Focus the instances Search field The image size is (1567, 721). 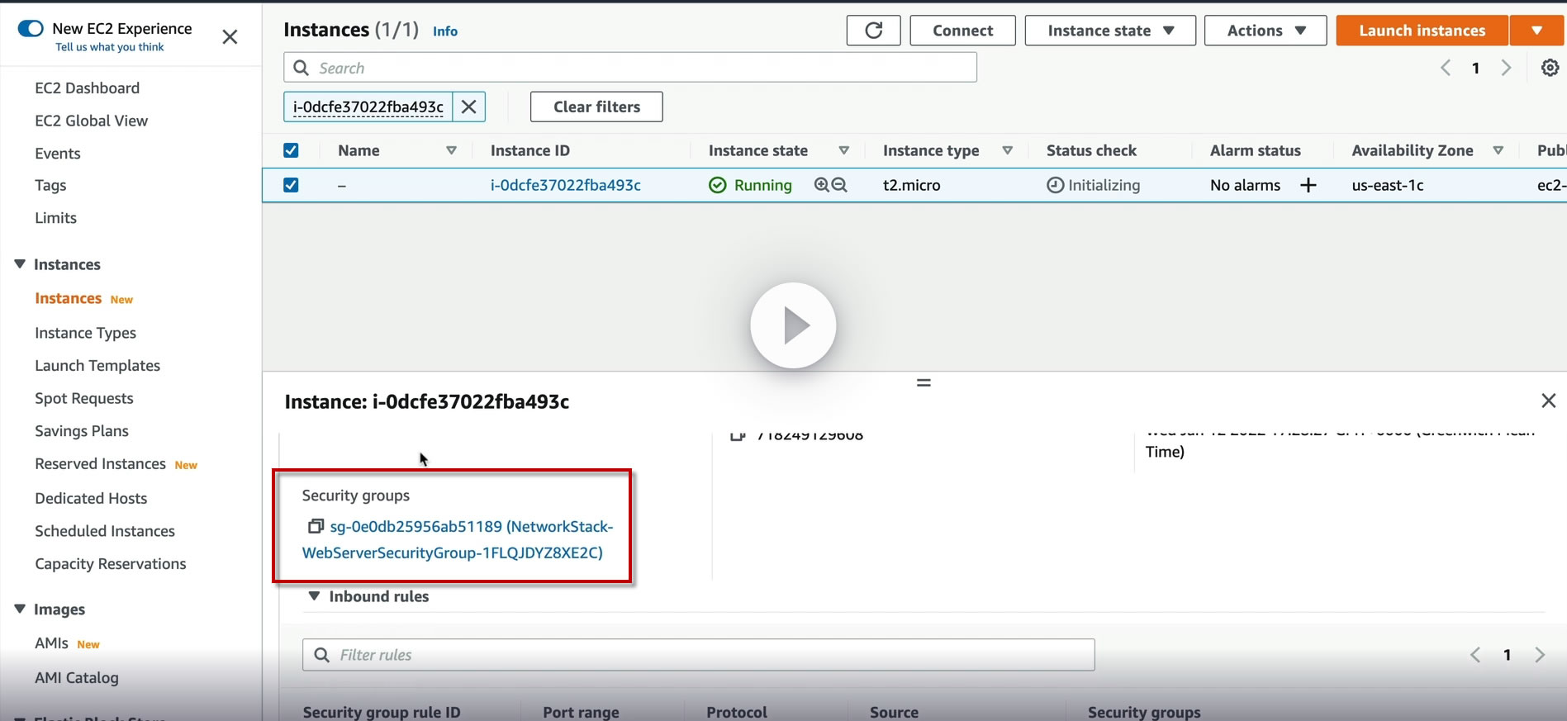[630, 68]
